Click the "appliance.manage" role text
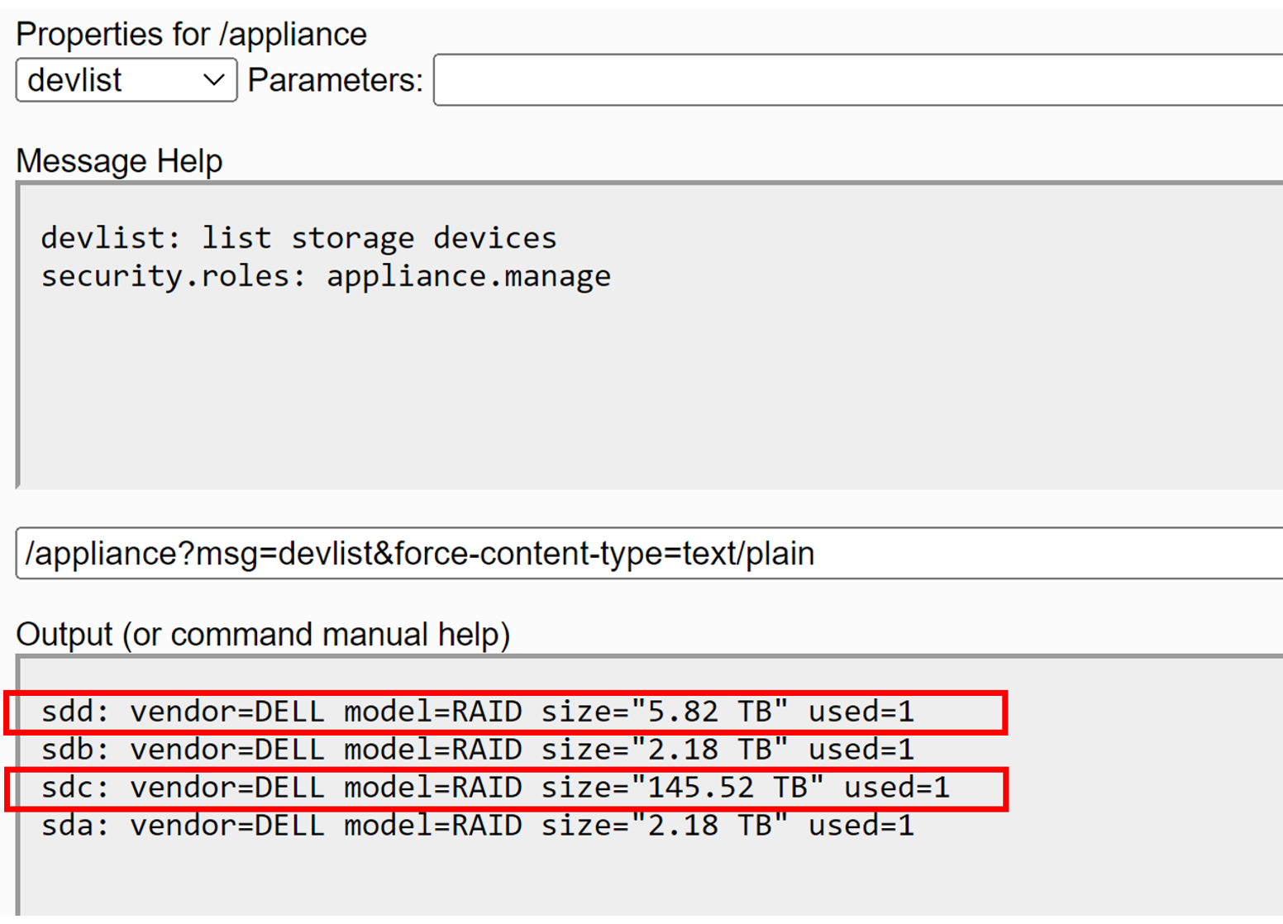 469,276
